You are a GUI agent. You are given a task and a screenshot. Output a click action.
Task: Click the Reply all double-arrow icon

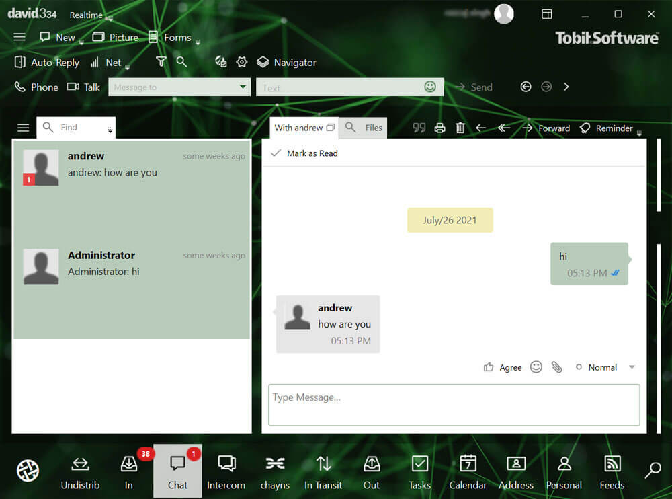pos(504,128)
